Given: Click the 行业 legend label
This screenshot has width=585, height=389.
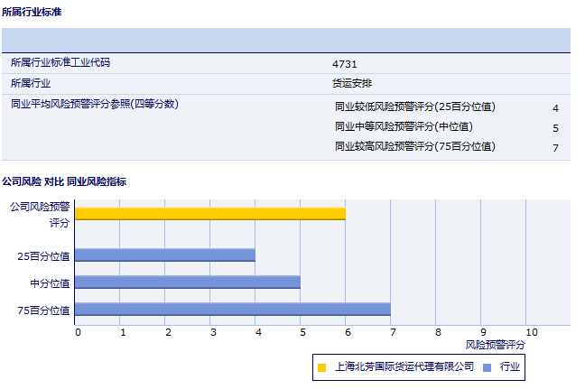Looking at the screenshot, I should (x=510, y=367).
